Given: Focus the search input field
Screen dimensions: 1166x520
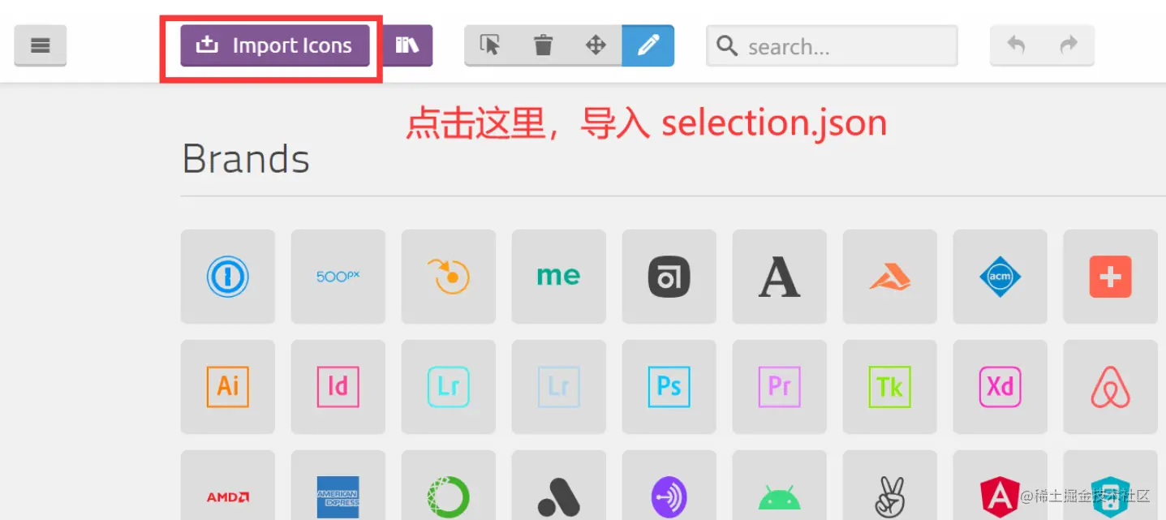Looking at the screenshot, I should 832,45.
